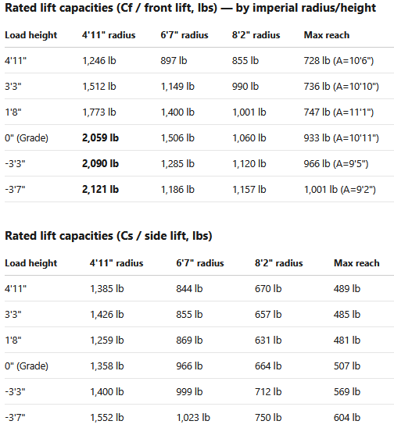Click 933 lb (A=10'11") in Grade row

[342, 137]
